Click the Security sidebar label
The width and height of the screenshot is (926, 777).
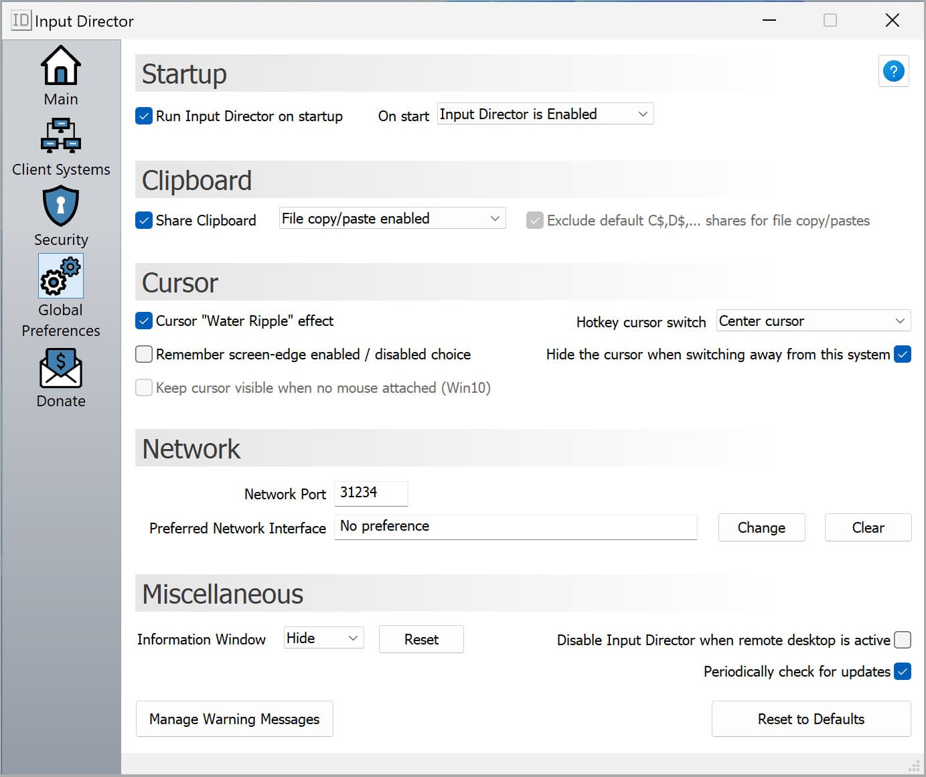pos(61,240)
